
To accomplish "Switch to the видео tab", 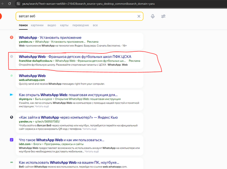I will [x=52, y=25].
